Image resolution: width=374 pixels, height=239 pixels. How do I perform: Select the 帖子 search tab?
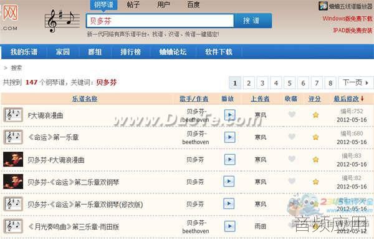[133, 5]
